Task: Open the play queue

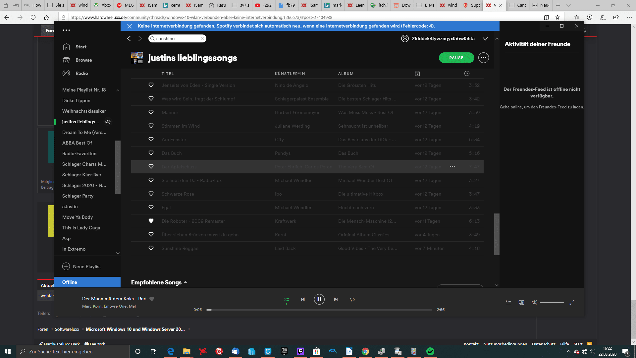Action: [508, 302]
